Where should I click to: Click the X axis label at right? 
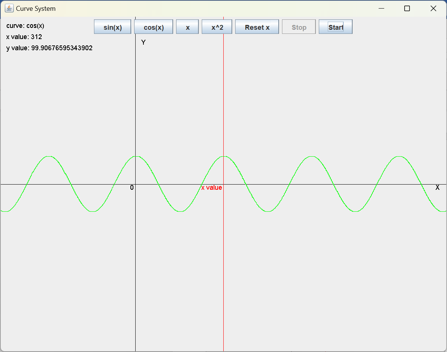[437, 188]
